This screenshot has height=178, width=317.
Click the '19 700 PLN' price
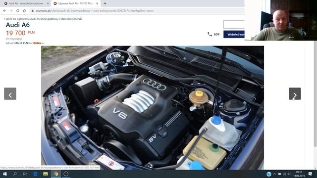click(20, 33)
